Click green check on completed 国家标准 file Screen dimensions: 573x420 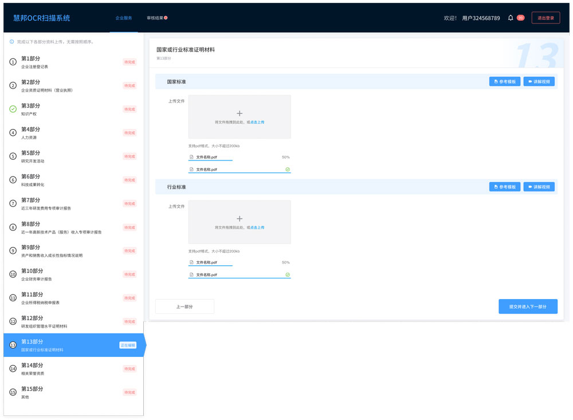click(x=288, y=169)
